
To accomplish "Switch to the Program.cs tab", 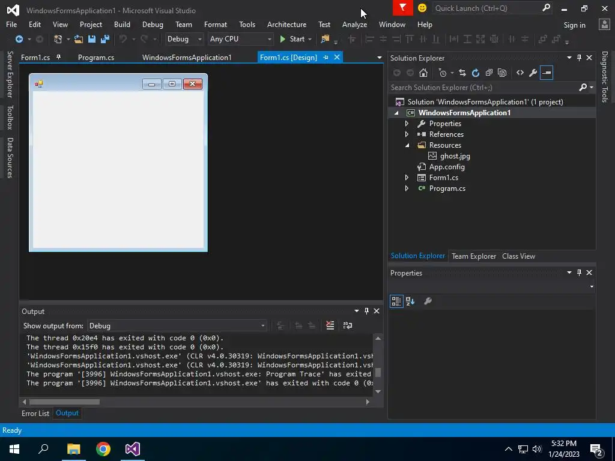I will coord(96,57).
